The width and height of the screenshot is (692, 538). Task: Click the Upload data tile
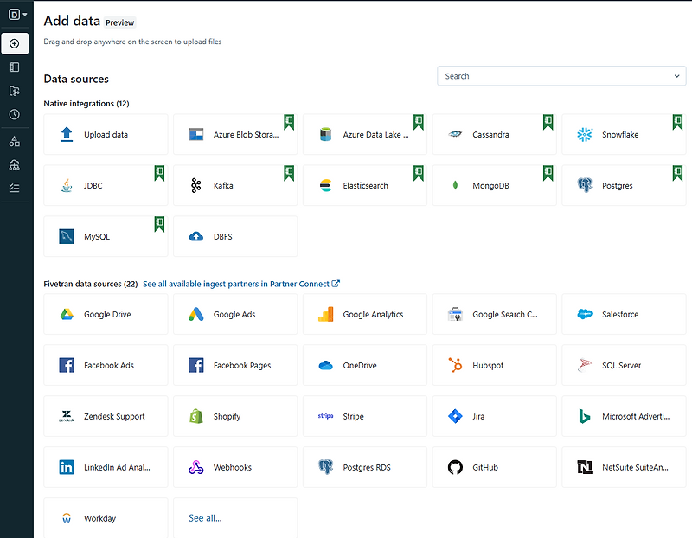point(105,134)
